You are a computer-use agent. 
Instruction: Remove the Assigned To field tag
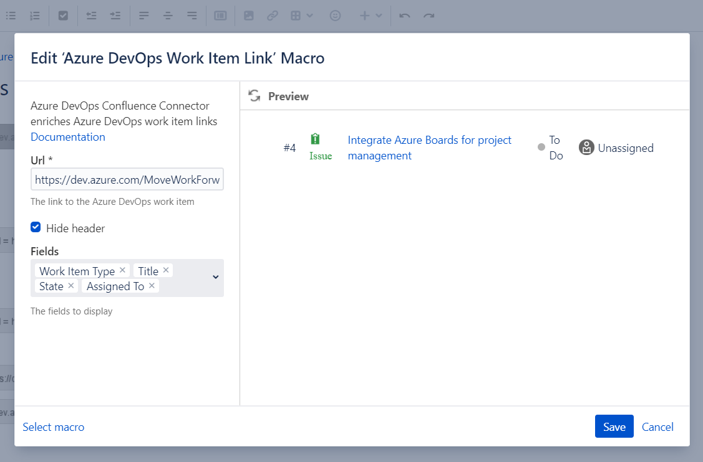(x=152, y=286)
